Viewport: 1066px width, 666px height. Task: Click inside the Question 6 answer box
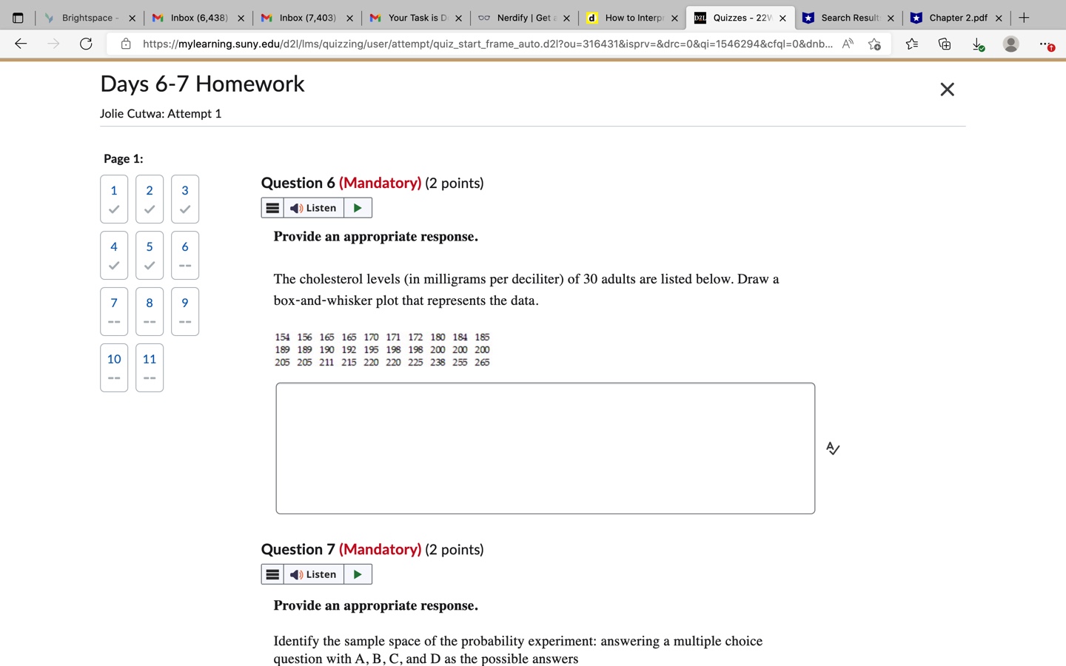pyautogui.click(x=545, y=448)
